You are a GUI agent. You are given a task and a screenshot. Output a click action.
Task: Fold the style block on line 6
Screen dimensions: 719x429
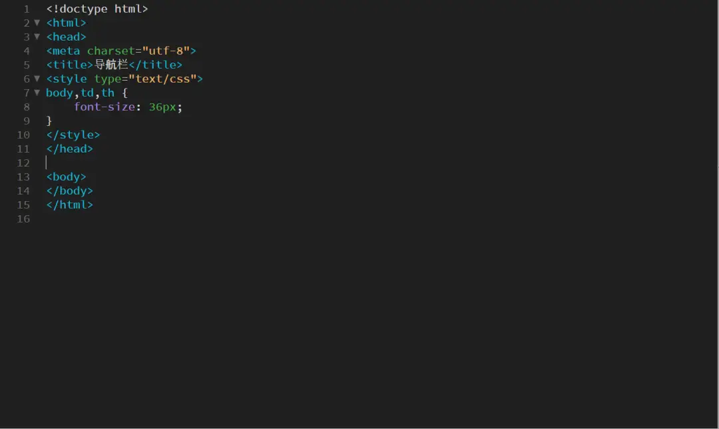click(x=37, y=79)
